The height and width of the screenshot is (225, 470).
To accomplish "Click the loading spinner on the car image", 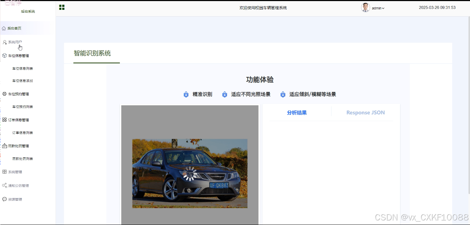I will [x=190, y=173].
